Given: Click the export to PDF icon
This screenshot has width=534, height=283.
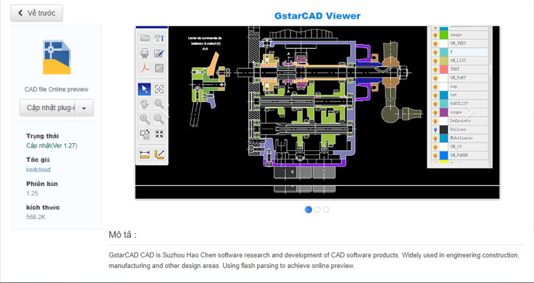Looking at the screenshot, I should point(145,68).
